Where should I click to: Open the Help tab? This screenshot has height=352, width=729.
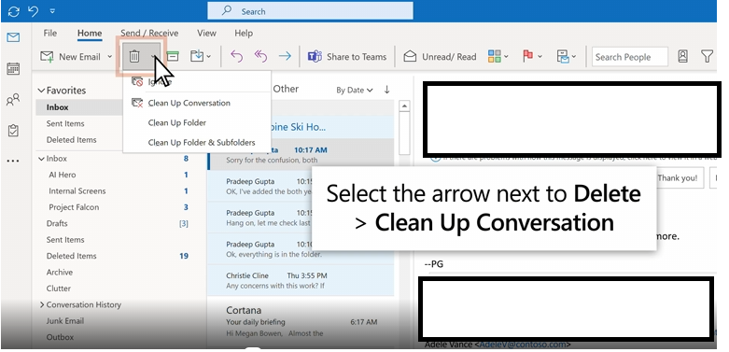tap(244, 33)
